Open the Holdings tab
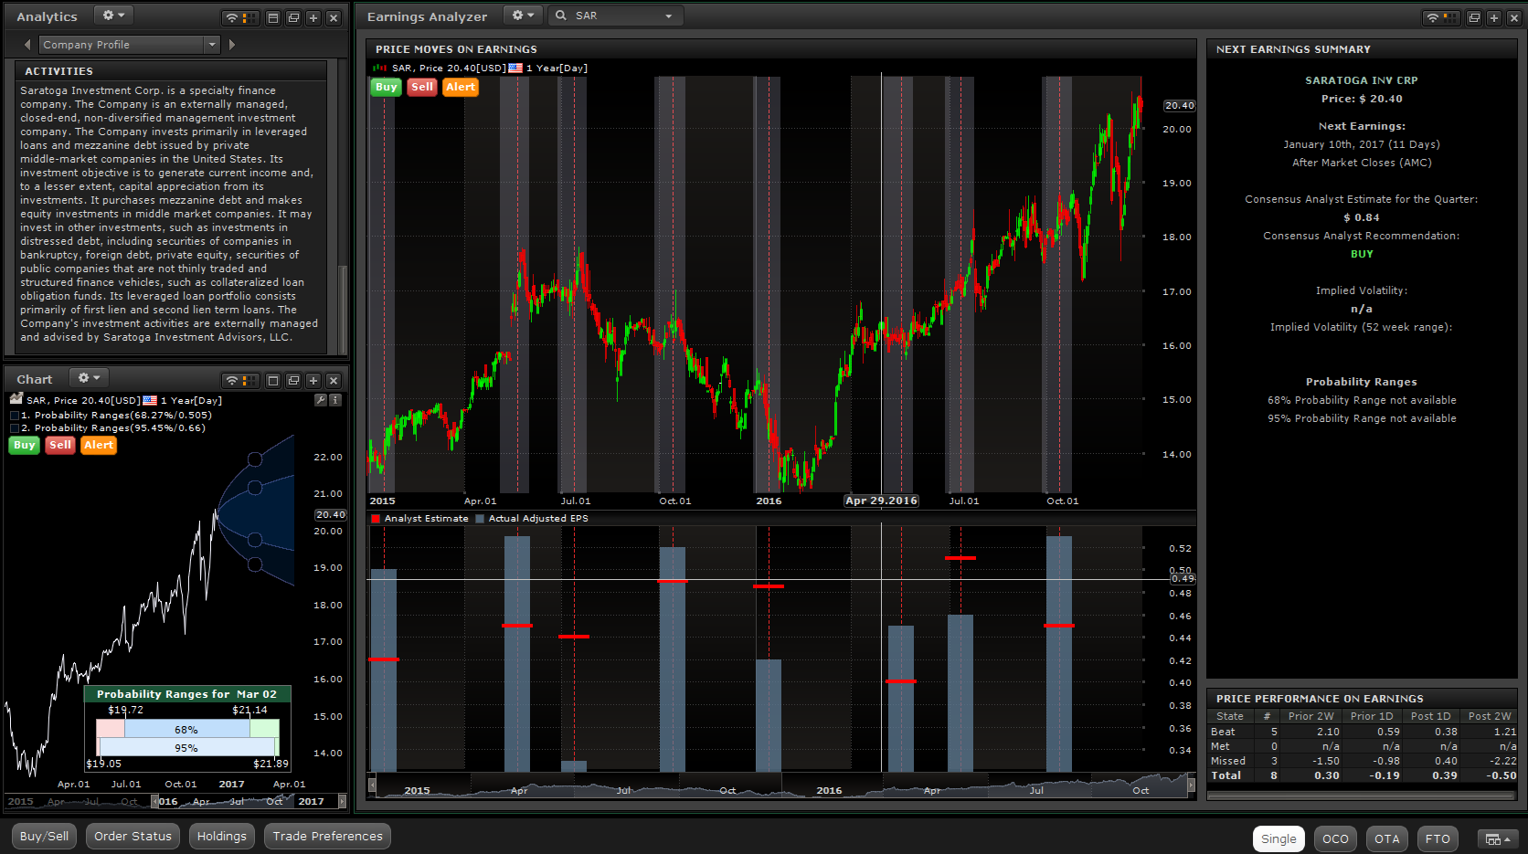This screenshot has width=1528, height=854. [x=222, y=837]
